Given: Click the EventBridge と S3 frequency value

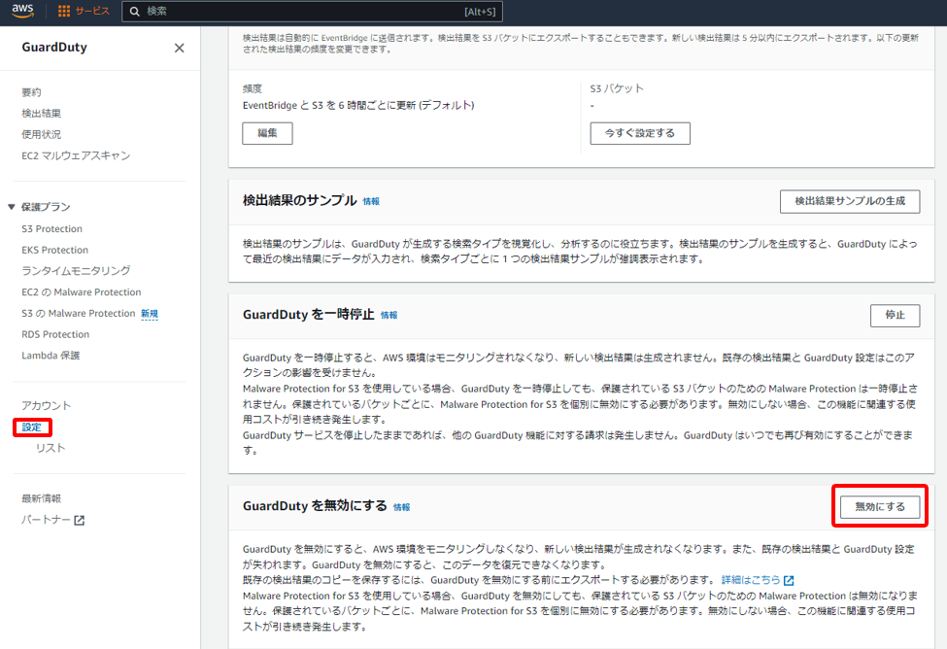Looking at the screenshot, I should 358,106.
